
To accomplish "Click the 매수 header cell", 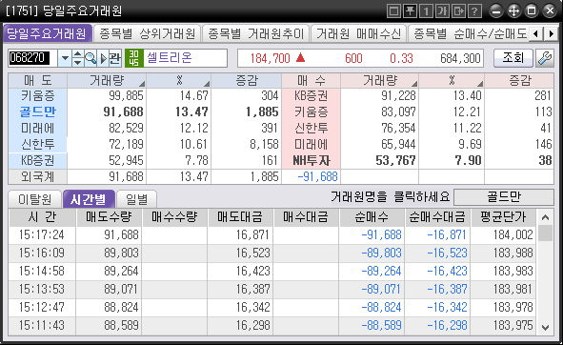I will [311, 80].
